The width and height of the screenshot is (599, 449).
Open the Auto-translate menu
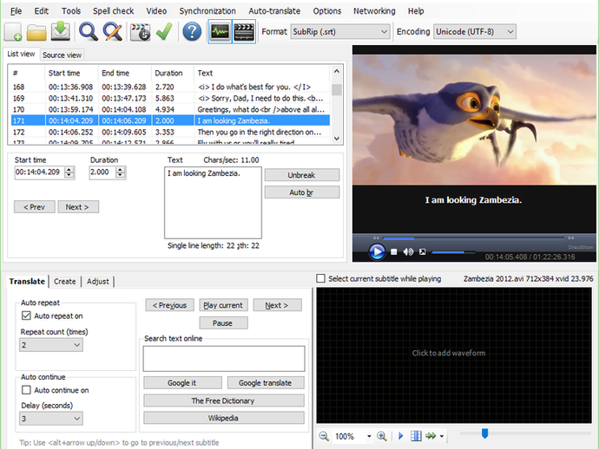(274, 11)
